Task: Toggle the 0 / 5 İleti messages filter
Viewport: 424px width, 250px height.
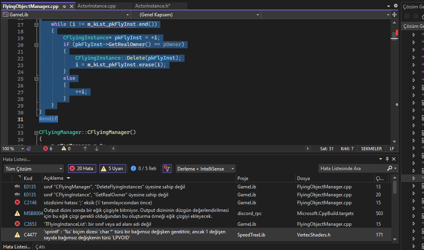Action: coord(144,169)
